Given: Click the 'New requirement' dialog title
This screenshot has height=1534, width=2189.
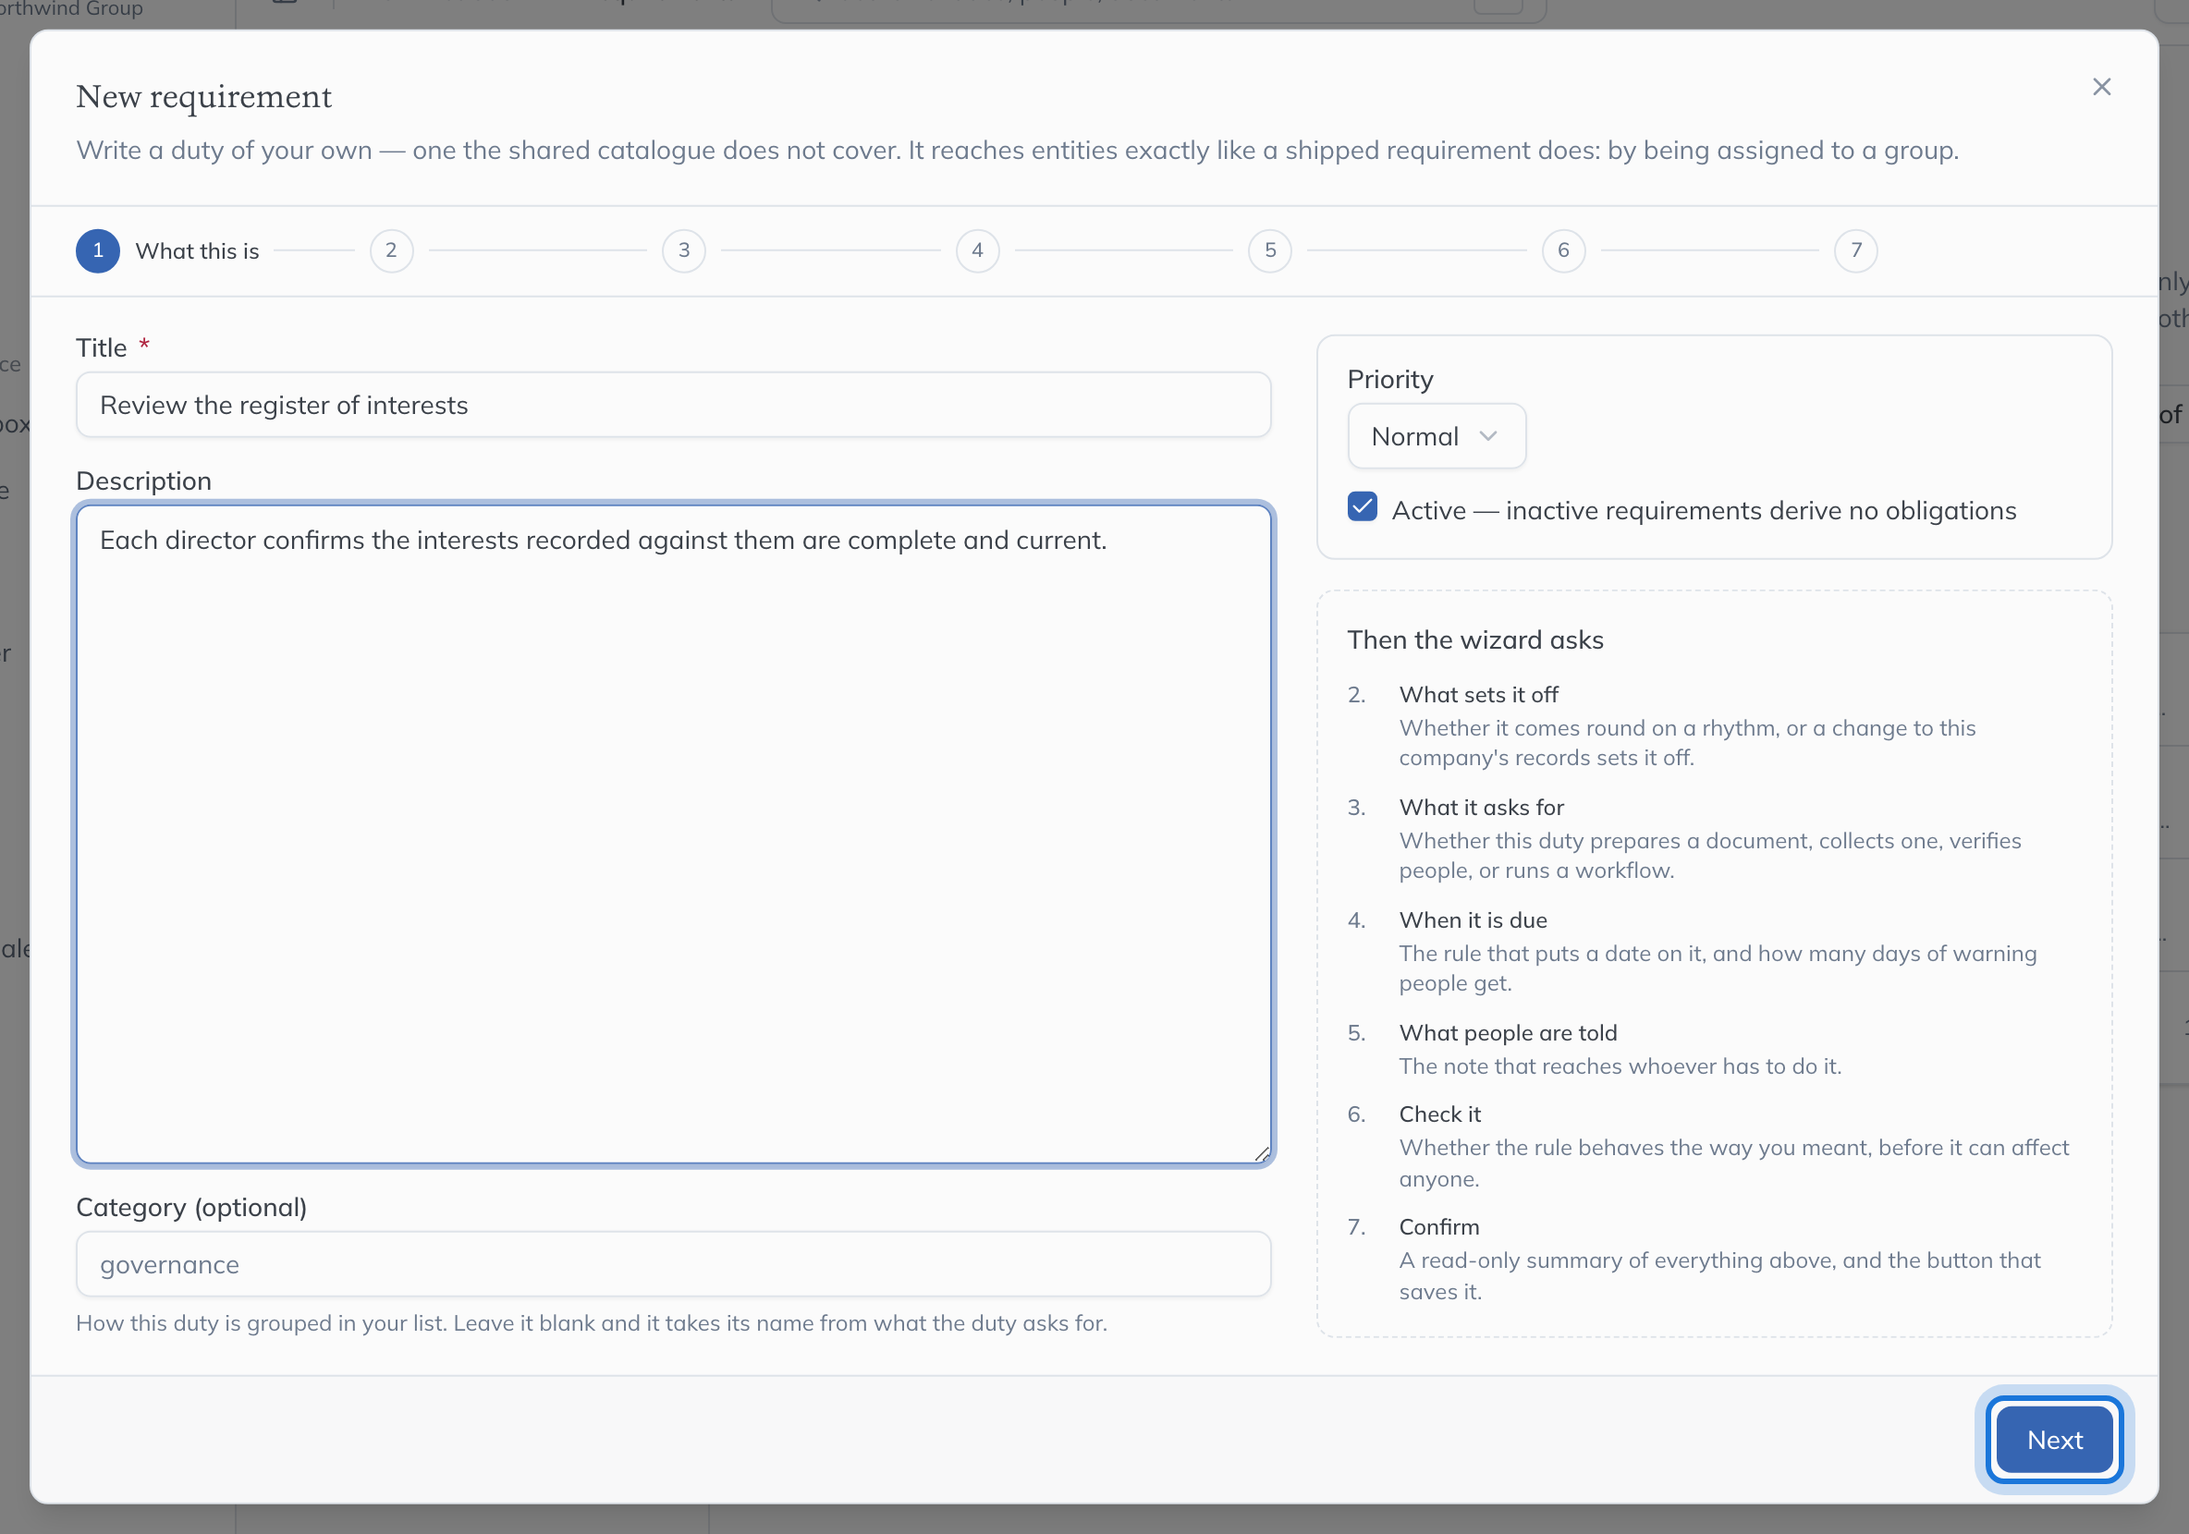Looking at the screenshot, I should click(x=204, y=96).
